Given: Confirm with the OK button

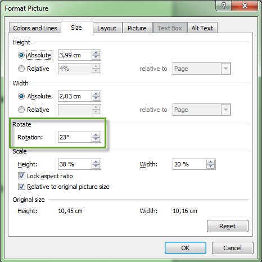Looking at the screenshot, I should tap(186, 248).
